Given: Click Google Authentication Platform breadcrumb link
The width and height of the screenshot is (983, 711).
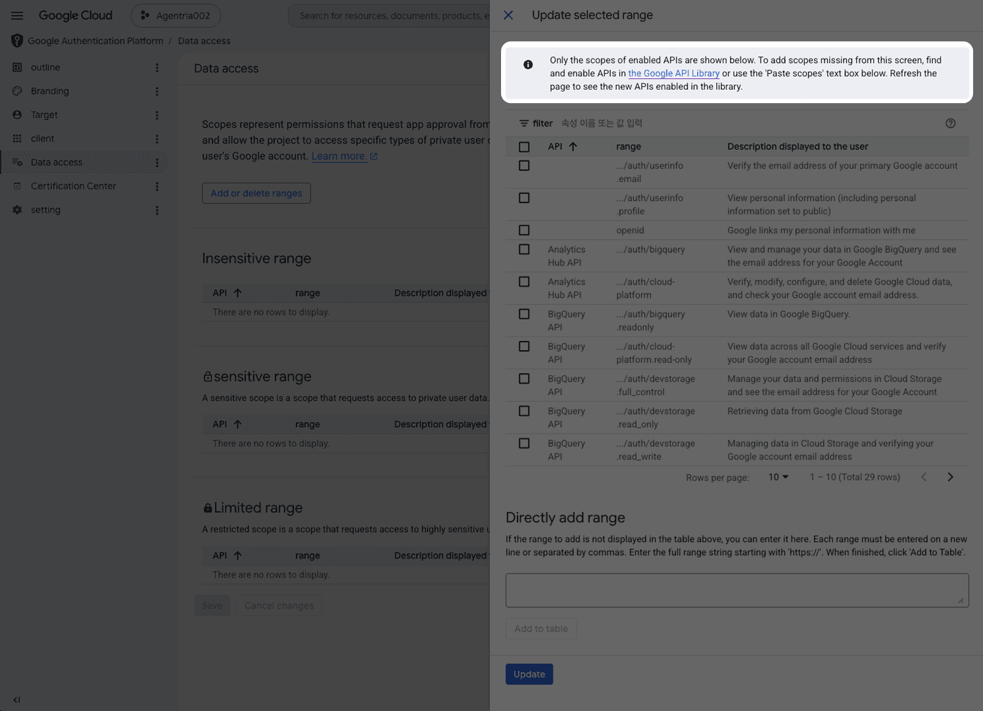Looking at the screenshot, I should pyautogui.click(x=95, y=41).
